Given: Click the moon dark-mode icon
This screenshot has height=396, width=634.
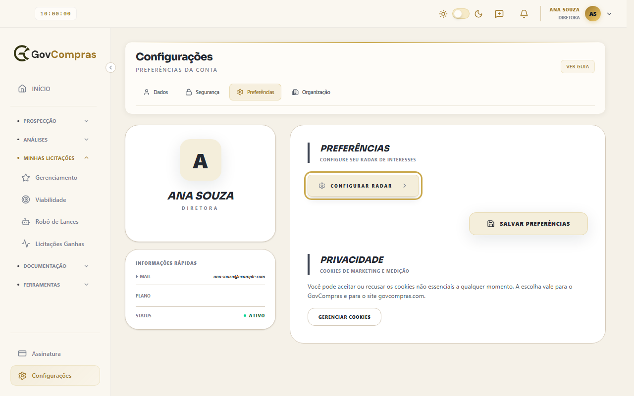Looking at the screenshot, I should click(x=478, y=14).
